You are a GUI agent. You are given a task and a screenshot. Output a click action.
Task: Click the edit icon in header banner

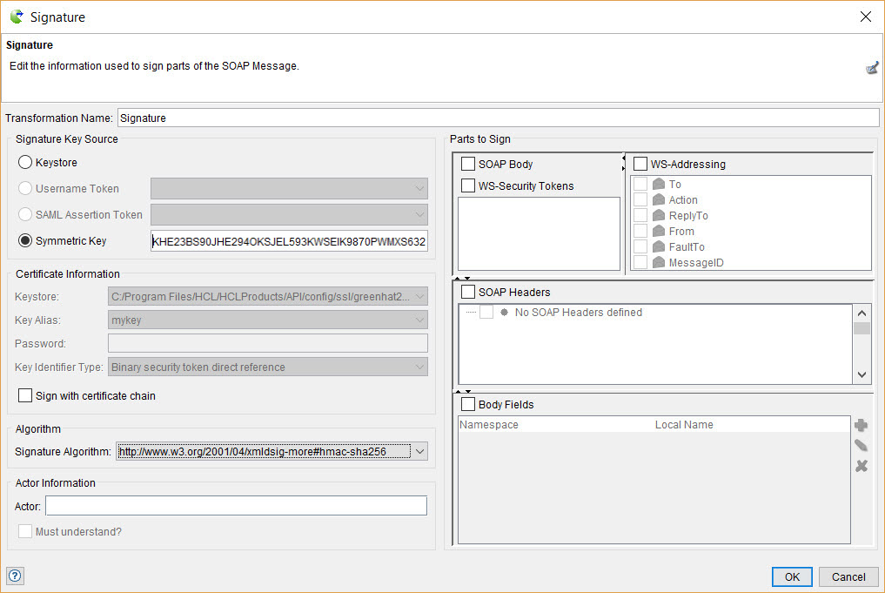point(871,68)
